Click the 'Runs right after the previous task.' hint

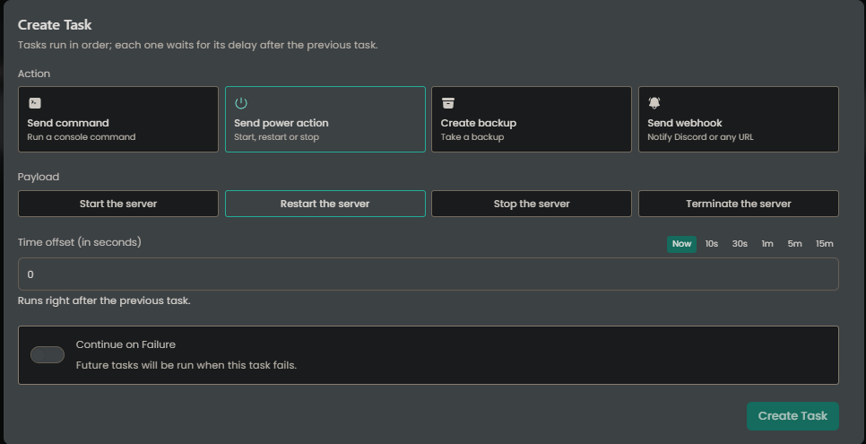tap(104, 300)
